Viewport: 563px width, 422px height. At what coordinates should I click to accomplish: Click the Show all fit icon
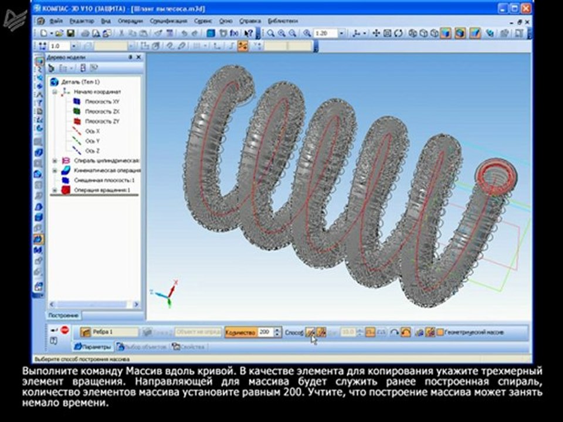tap(387, 33)
